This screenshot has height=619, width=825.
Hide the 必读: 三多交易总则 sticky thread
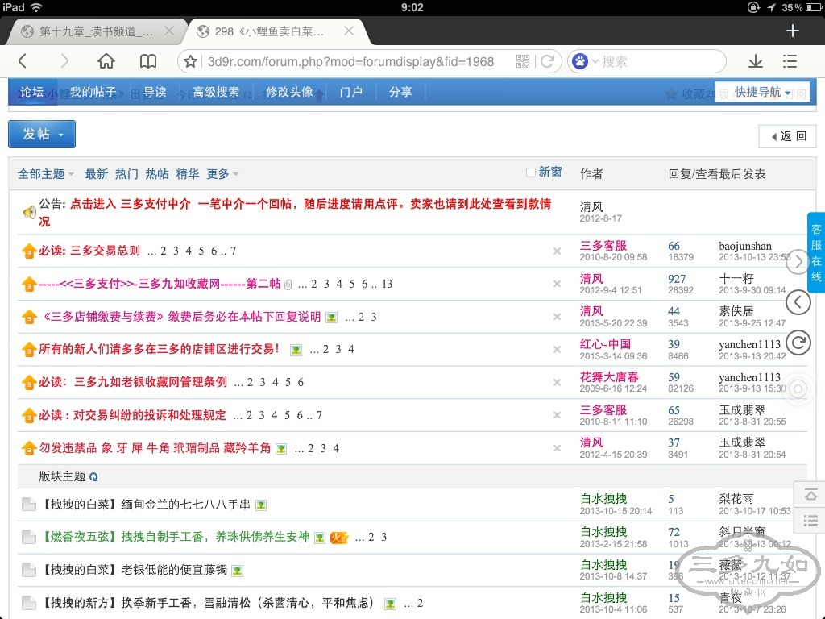coord(557,251)
